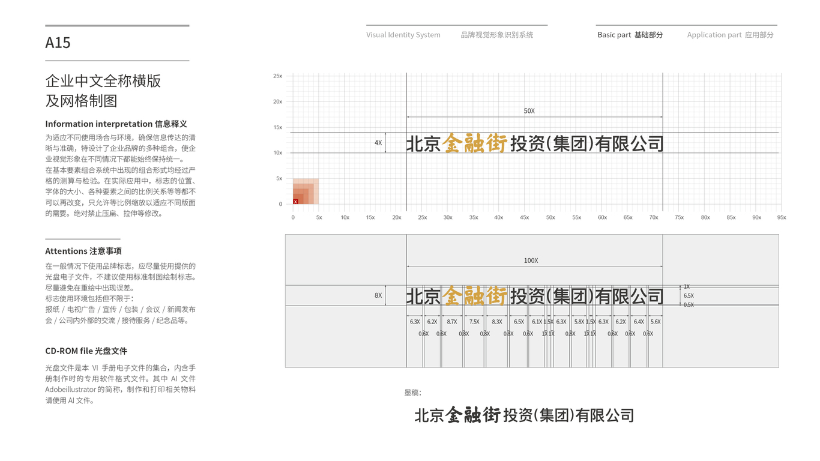Click the 5.8X spacing measurement
The image size is (820, 461).
tap(579, 322)
